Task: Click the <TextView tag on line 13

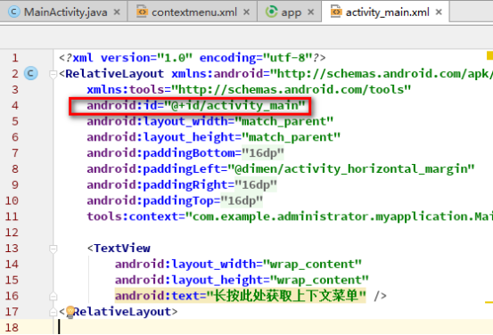Action: point(119,249)
